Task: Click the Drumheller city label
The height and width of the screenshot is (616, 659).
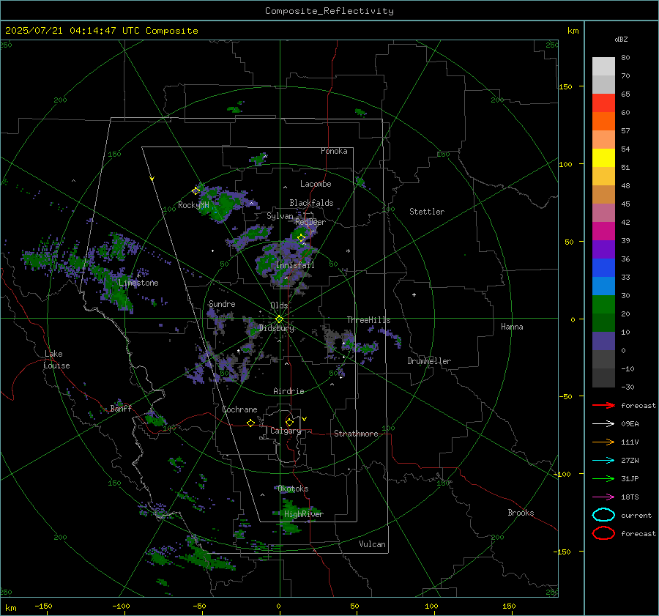Action: point(429,361)
